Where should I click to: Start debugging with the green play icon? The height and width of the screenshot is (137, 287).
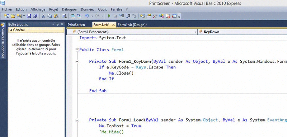[x=109, y=16]
